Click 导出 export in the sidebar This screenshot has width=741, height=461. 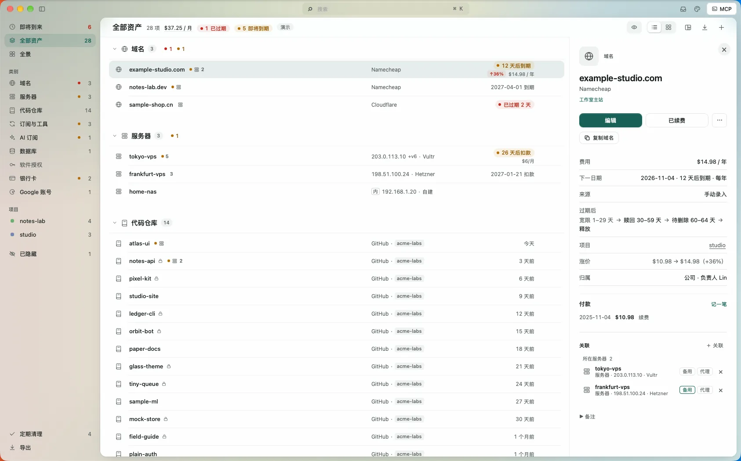tap(50, 447)
